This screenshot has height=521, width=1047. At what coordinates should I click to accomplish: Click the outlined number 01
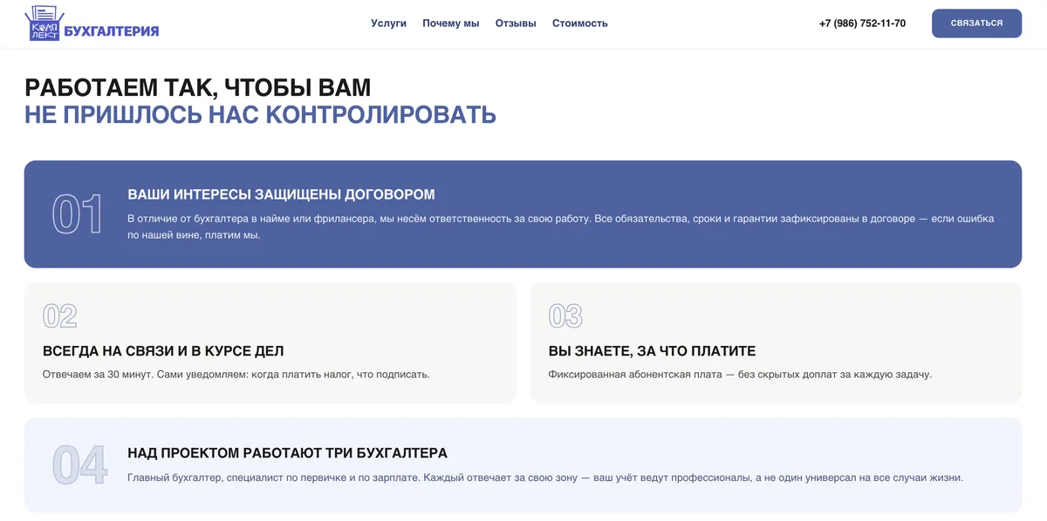pyautogui.click(x=78, y=214)
